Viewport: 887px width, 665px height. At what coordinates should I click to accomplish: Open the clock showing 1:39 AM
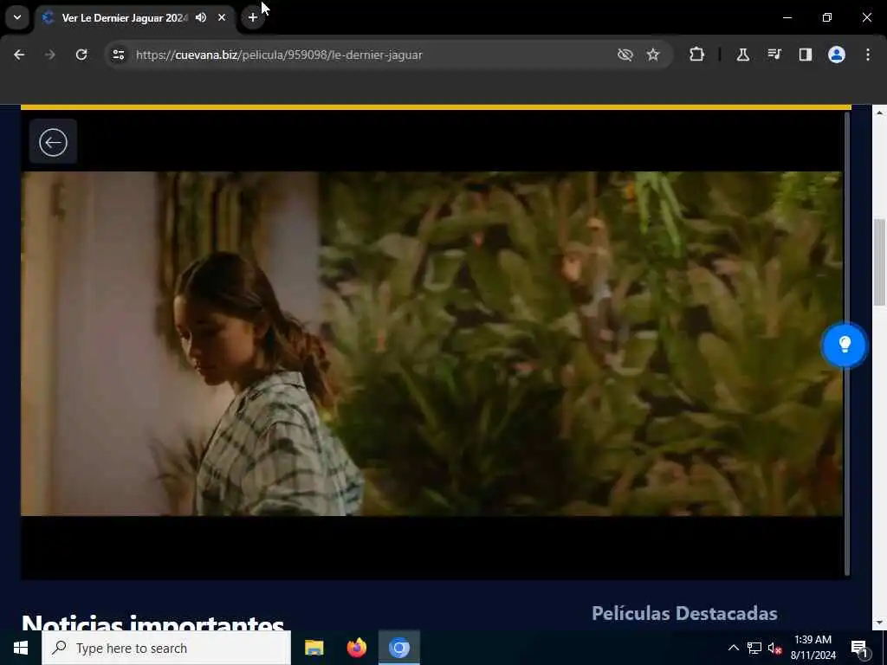coord(813,648)
